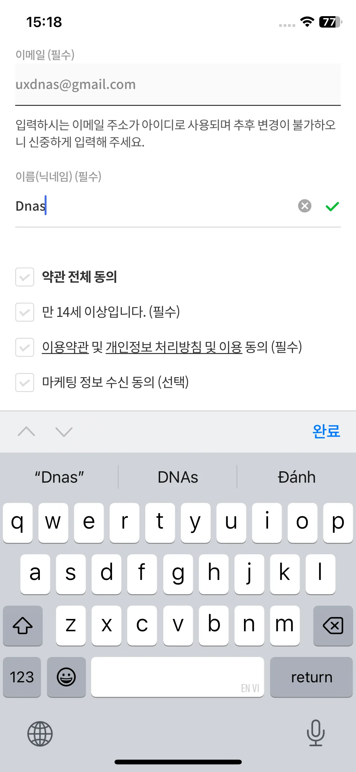Move to previous field with up chevron
The height and width of the screenshot is (772, 356).
pyautogui.click(x=27, y=431)
